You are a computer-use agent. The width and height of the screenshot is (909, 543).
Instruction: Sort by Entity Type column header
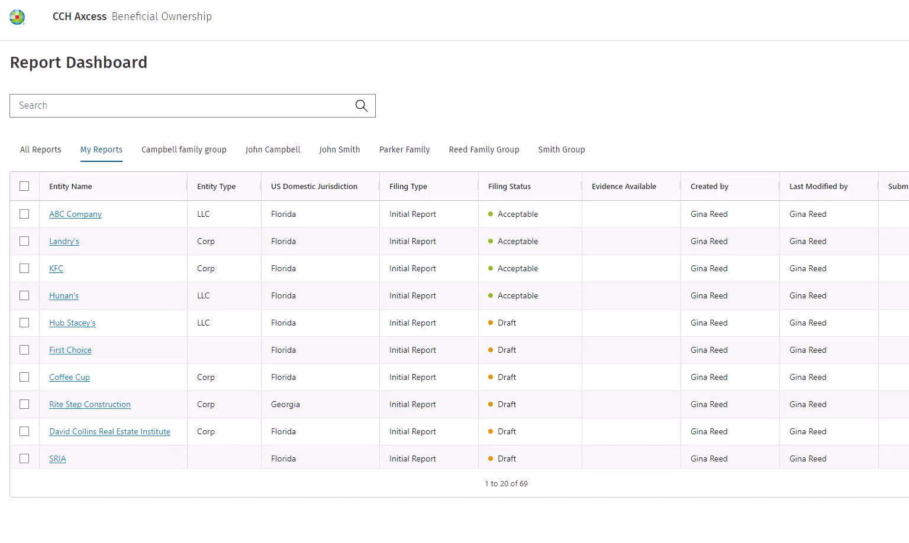(216, 186)
